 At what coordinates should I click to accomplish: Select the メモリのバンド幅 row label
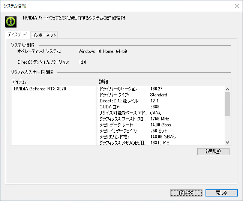tap(114, 137)
